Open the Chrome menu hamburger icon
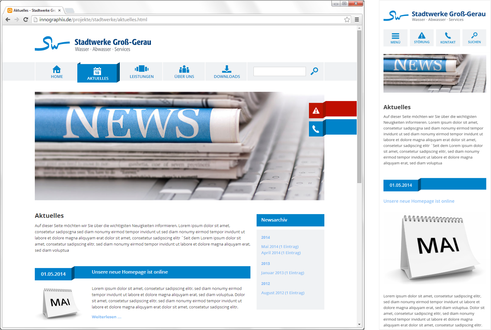 (357, 19)
